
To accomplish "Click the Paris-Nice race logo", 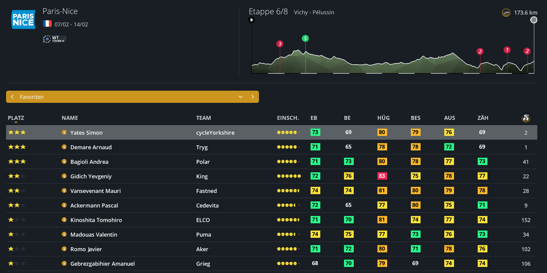I will [23, 19].
